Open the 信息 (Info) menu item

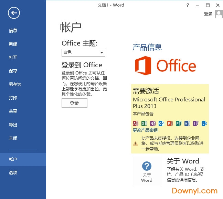13,31
